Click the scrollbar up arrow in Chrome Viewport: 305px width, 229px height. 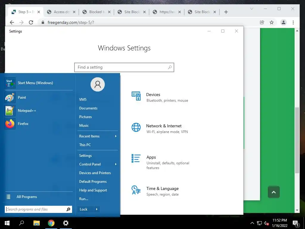[x=297, y=31]
